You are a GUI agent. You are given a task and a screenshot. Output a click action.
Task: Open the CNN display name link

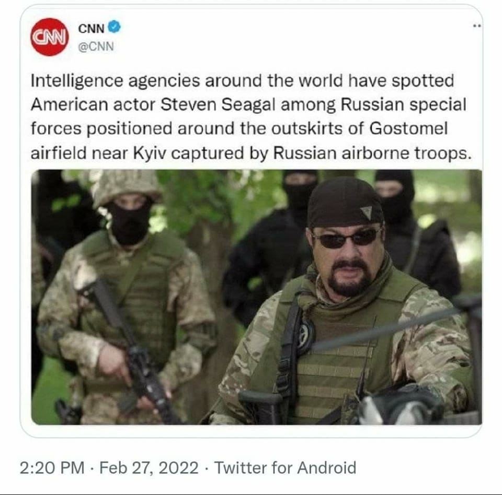(91, 29)
